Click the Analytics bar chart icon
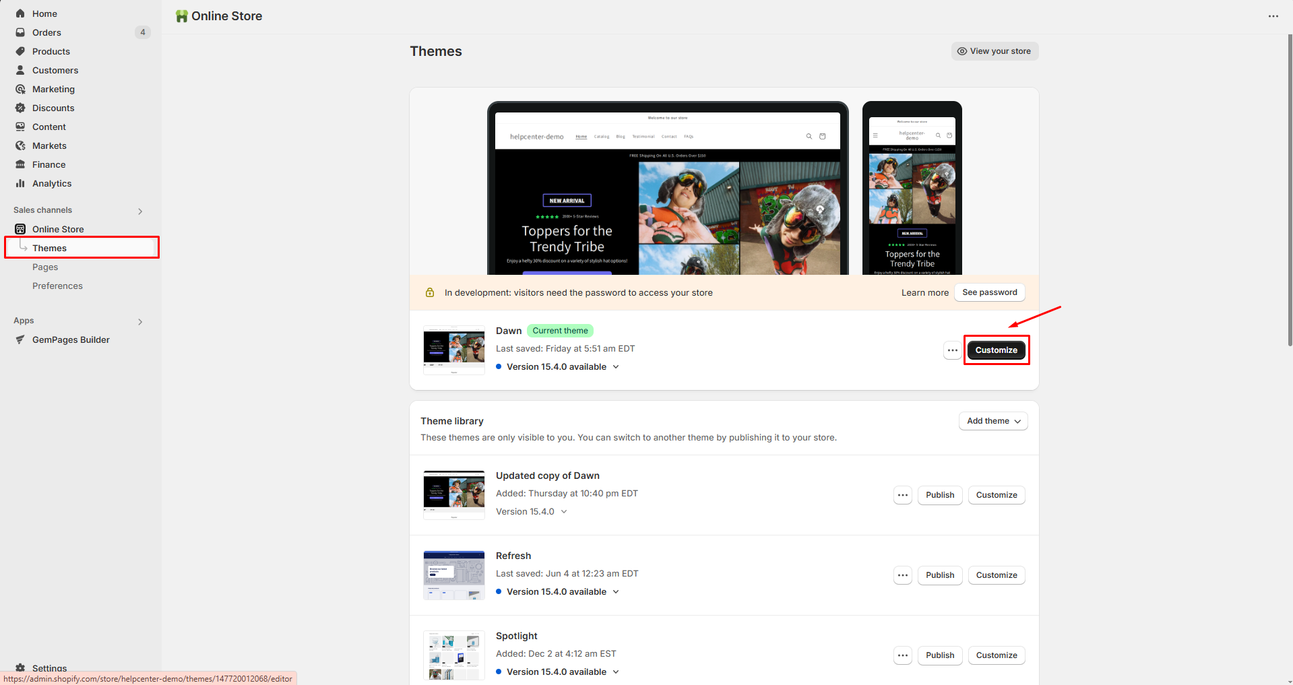 coord(20,183)
